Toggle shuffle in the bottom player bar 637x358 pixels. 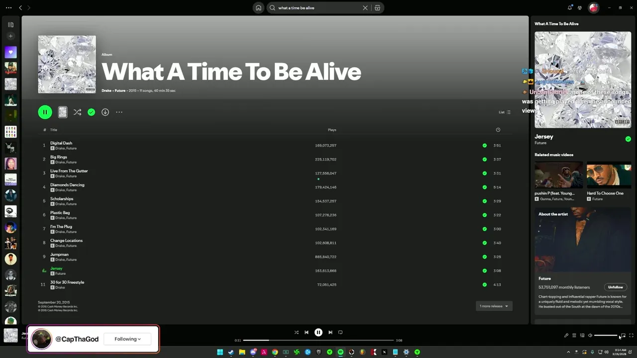pos(297,332)
